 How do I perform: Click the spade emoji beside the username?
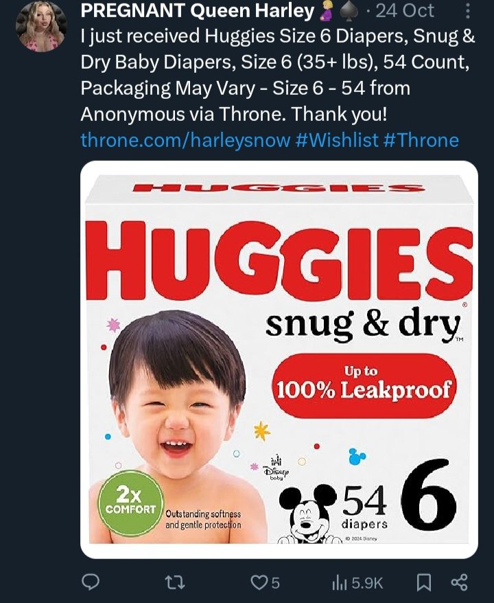pyautogui.click(x=349, y=11)
